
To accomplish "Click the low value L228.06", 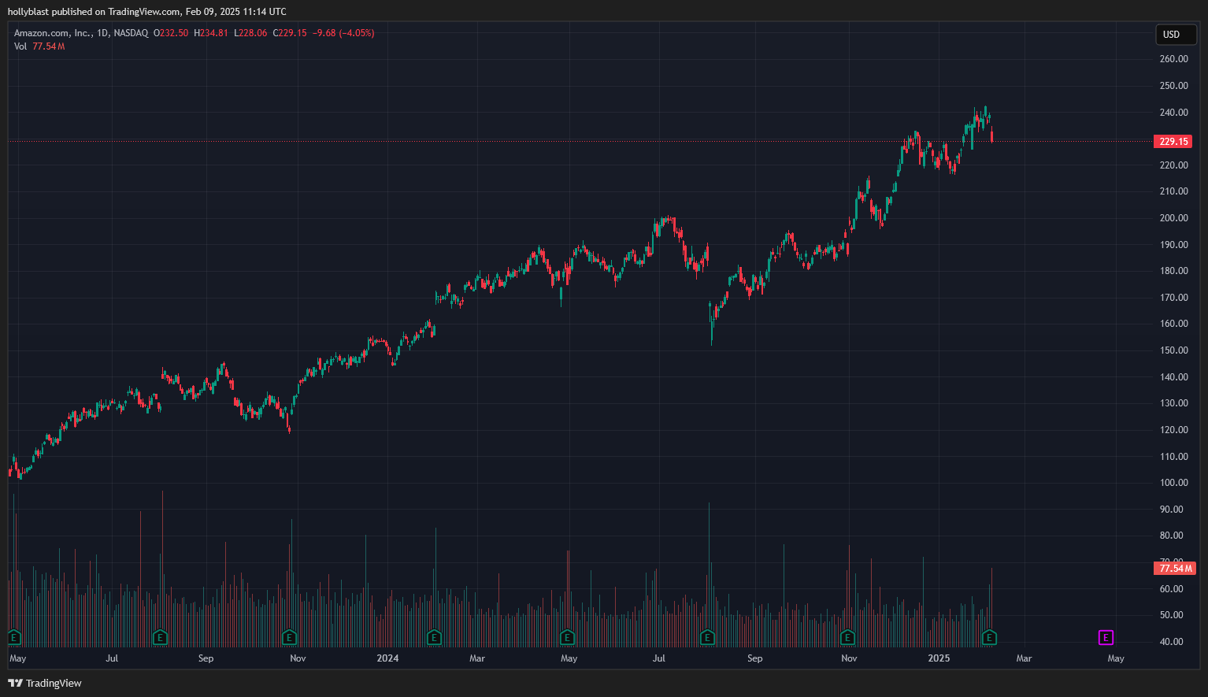I will [x=250, y=33].
